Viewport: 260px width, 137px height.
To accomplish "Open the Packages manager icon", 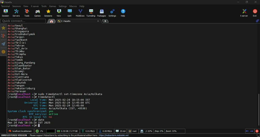I will pyautogui.click(x=101, y=13).
